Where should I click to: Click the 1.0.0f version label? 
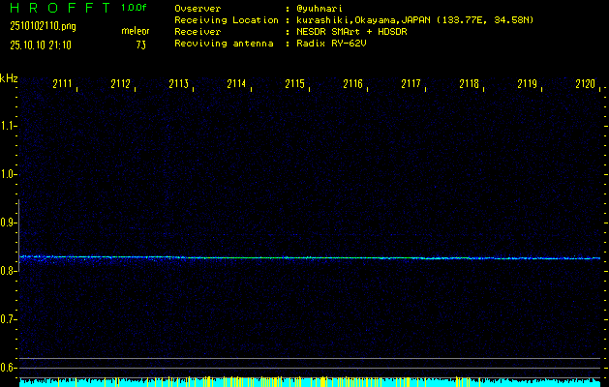[135, 8]
